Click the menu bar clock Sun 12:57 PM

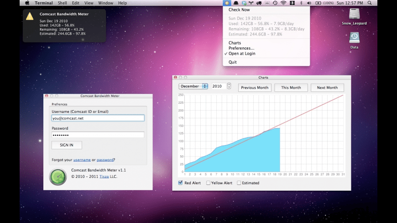350,3
